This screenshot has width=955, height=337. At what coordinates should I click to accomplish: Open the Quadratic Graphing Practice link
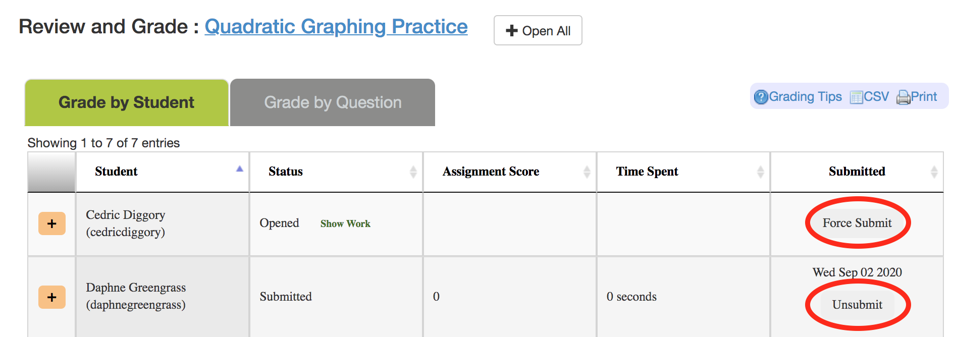[x=336, y=27]
